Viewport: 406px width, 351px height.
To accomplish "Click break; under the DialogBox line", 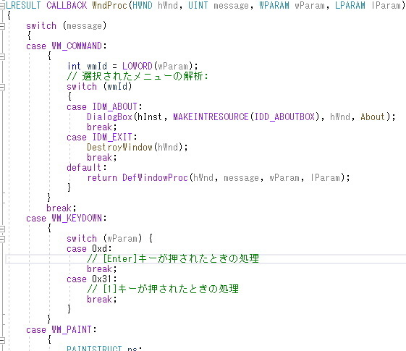I will (102, 127).
